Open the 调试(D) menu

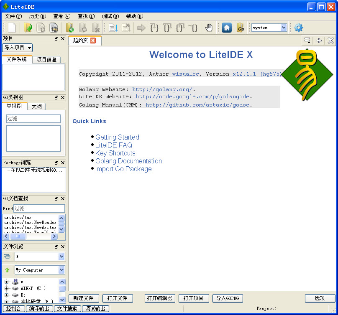tap(110, 16)
